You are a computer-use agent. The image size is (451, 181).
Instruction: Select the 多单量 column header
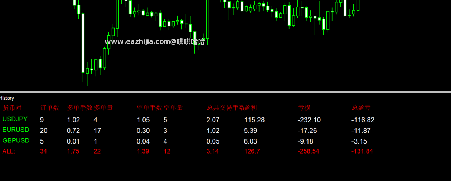(x=104, y=107)
